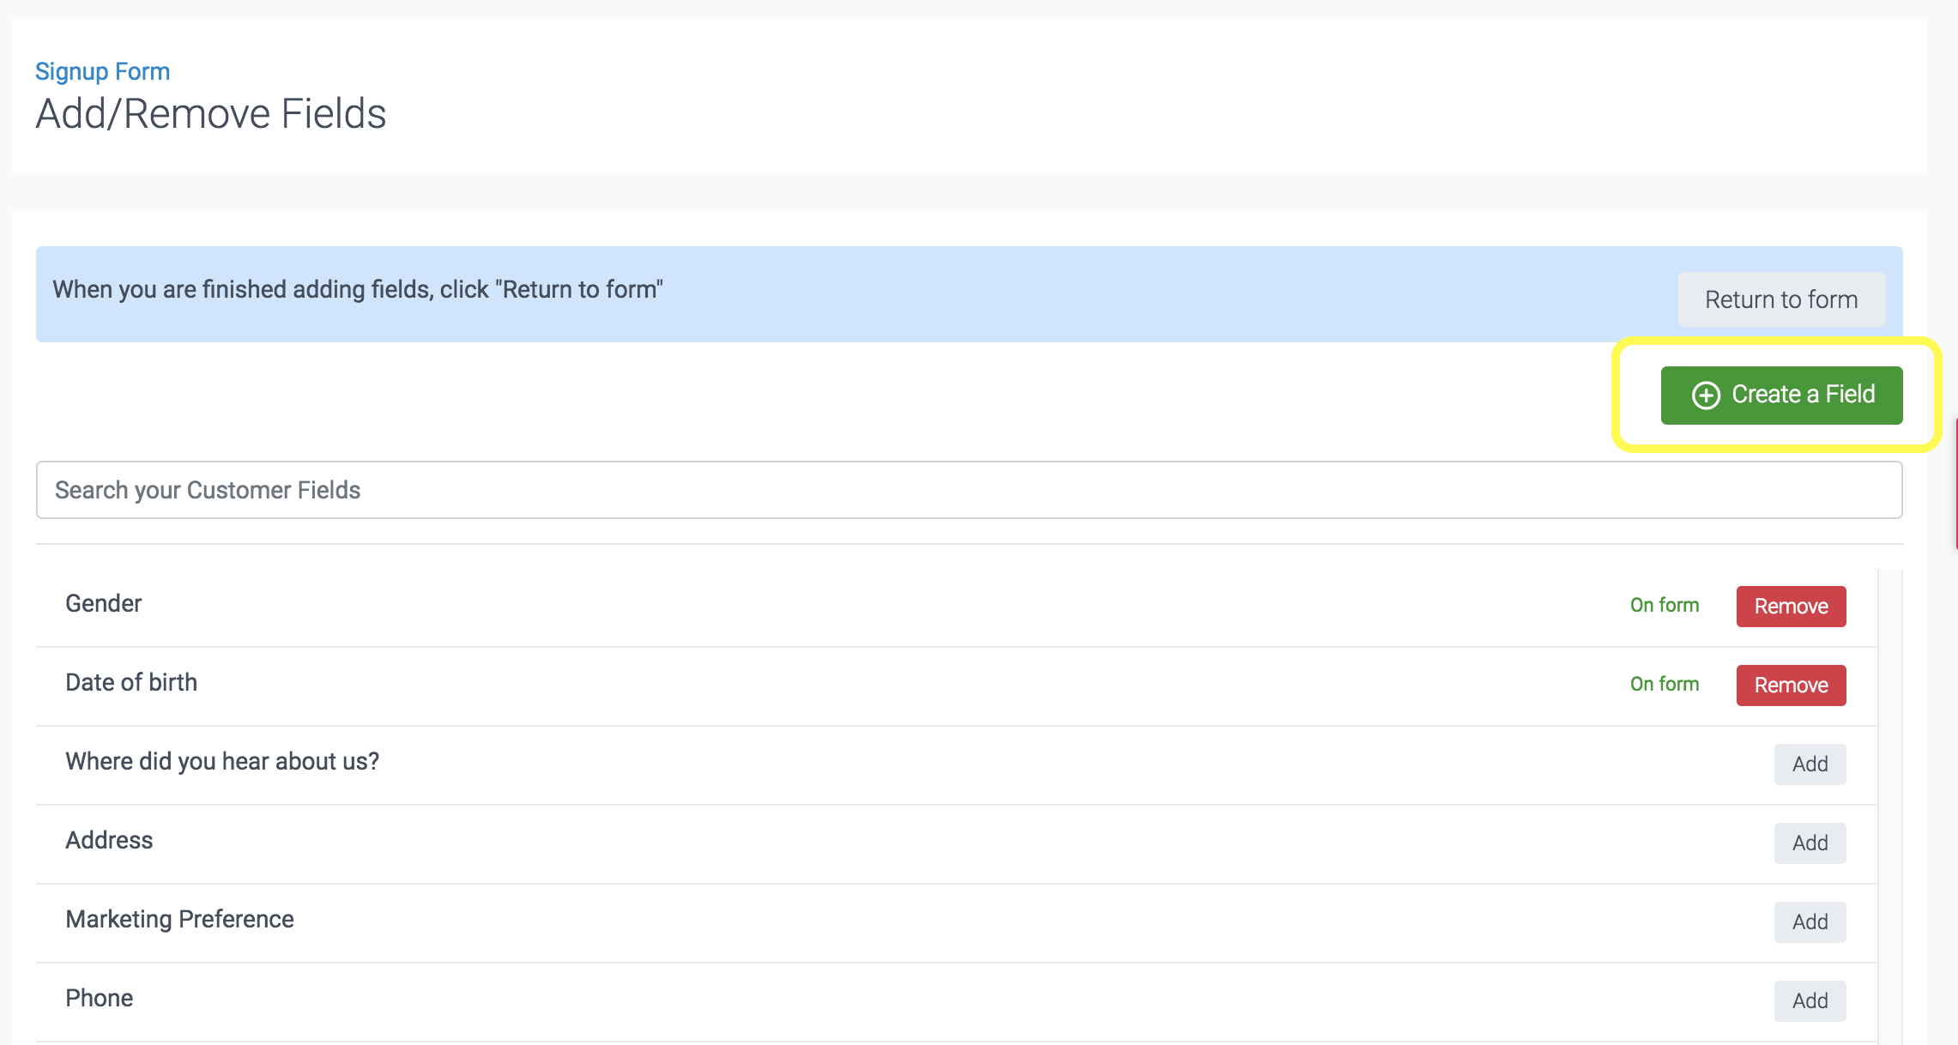Open the Signup Form breadcrumb link

102,71
